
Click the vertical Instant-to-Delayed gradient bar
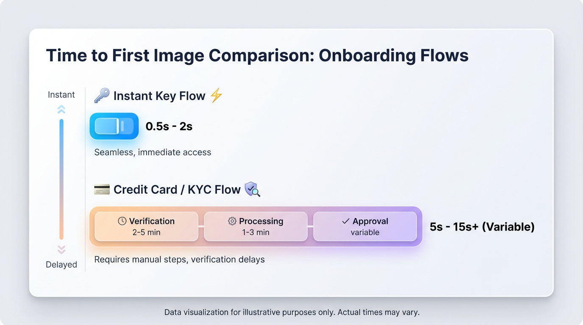[x=61, y=179]
